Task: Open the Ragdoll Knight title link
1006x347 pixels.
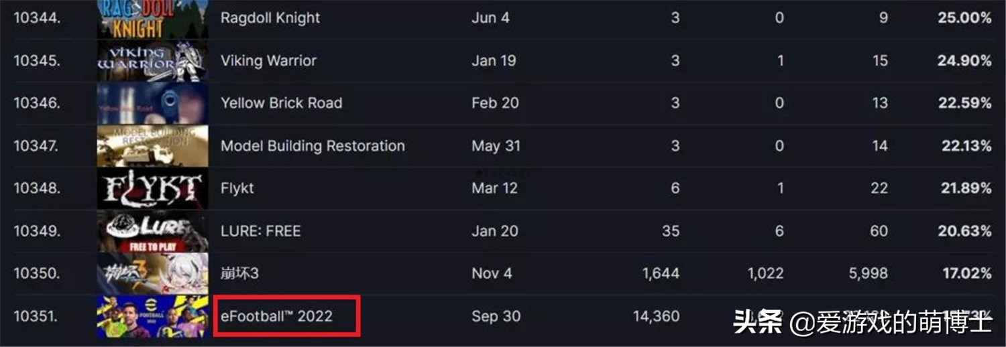Action: tap(270, 18)
